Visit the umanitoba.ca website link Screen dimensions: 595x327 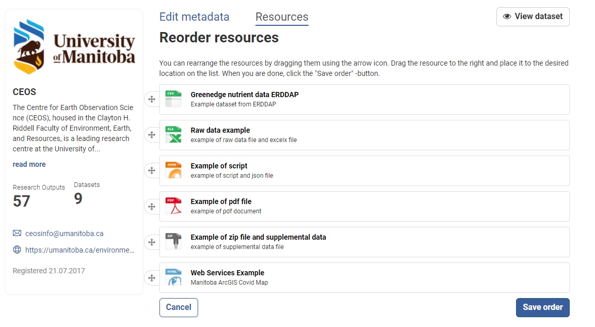(x=79, y=250)
